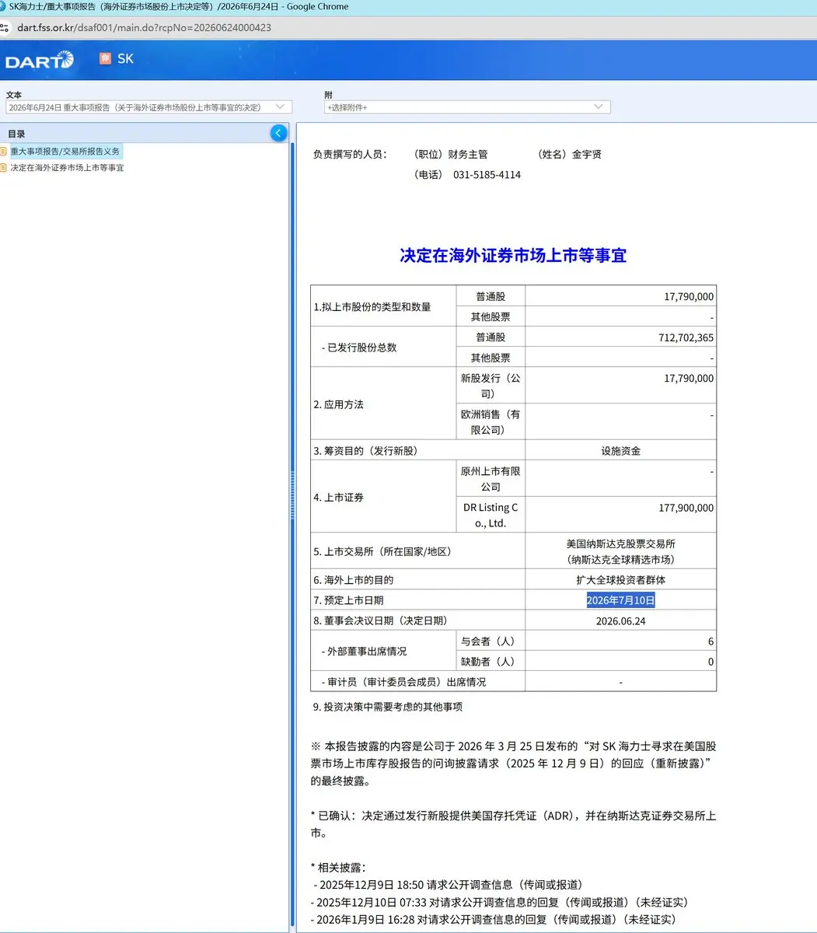817x933 pixels.
Task: Click the 目录 panel header label
Action: tap(16, 134)
